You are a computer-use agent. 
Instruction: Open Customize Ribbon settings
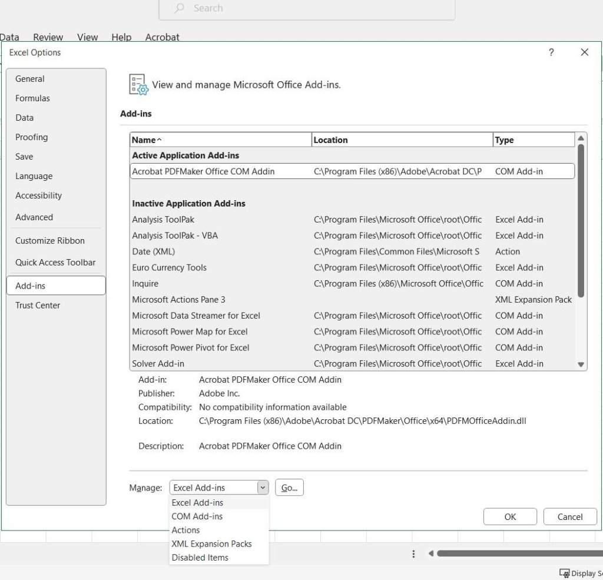click(56, 241)
